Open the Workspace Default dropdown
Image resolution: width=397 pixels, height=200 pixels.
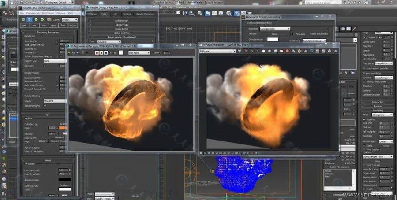point(58,2)
